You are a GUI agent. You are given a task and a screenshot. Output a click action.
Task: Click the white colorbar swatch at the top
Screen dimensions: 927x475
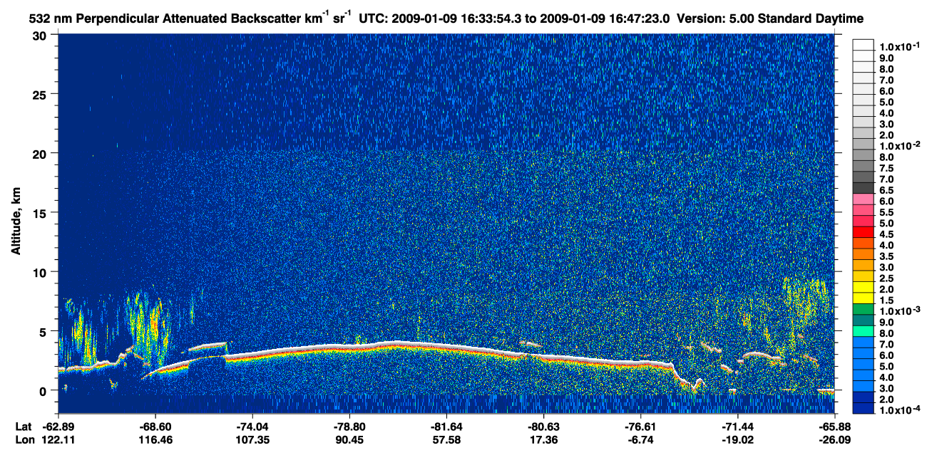point(863,44)
